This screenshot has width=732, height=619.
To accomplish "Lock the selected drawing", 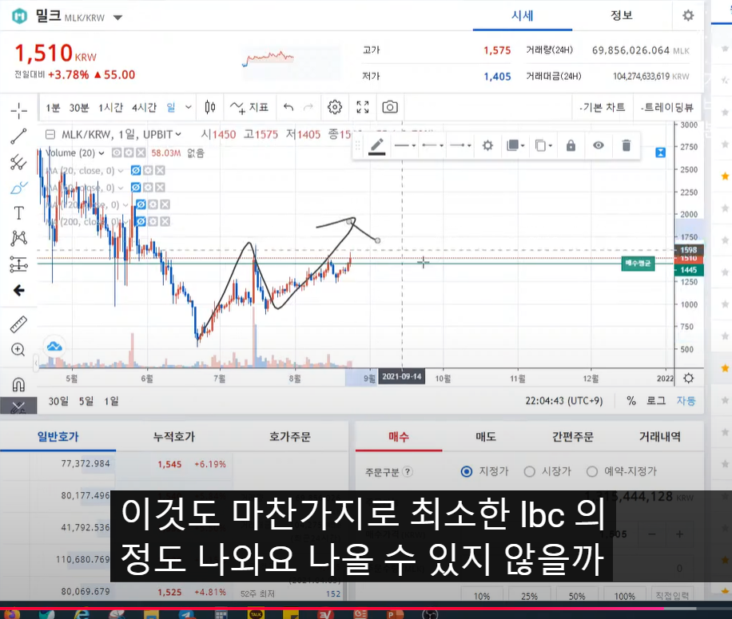I will tap(571, 145).
